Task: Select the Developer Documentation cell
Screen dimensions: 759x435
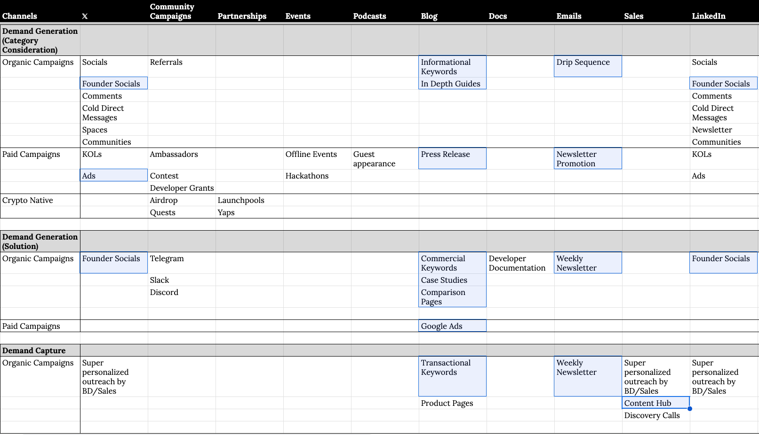Action: 520,263
